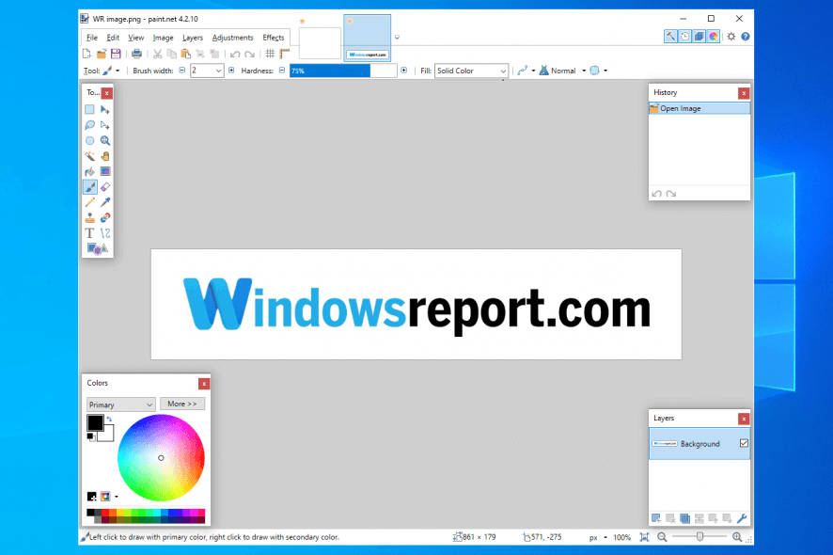Image resolution: width=833 pixels, height=555 pixels.
Task: Open the Primary color selector dropdown
Action: click(120, 404)
